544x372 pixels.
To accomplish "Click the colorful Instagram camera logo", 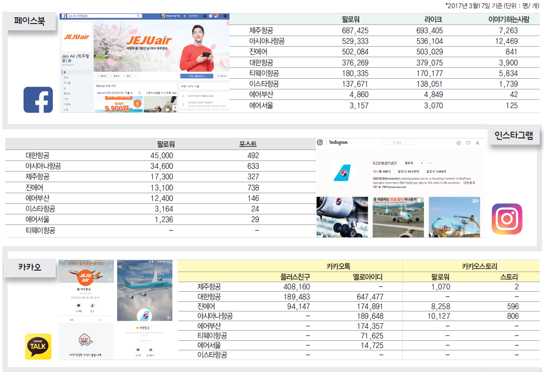I will tap(507, 219).
